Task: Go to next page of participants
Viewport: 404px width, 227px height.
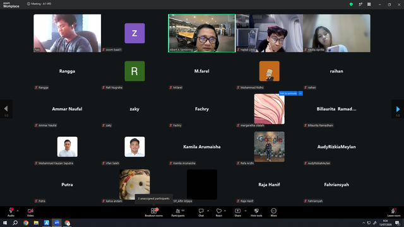Action: tap(398, 109)
